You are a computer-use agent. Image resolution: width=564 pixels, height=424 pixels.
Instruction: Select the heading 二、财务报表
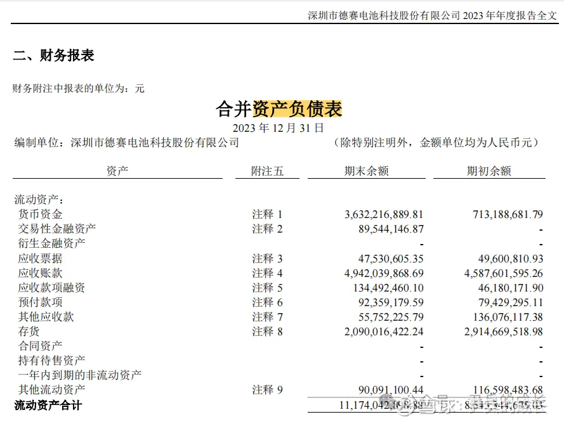53,55
